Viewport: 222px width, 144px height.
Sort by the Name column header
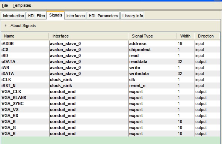pos(25,36)
